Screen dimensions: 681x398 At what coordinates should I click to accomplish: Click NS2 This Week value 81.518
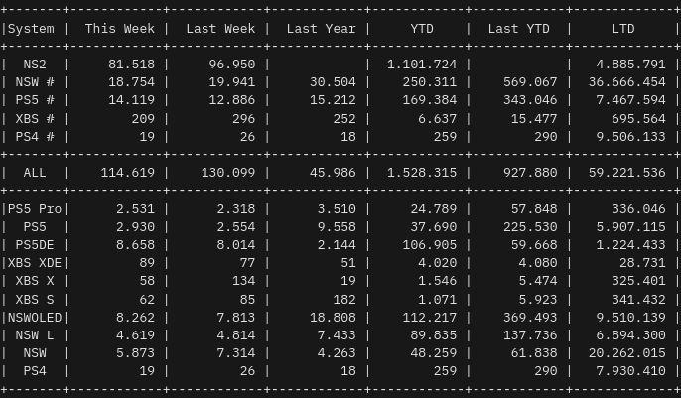coord(132,65)
